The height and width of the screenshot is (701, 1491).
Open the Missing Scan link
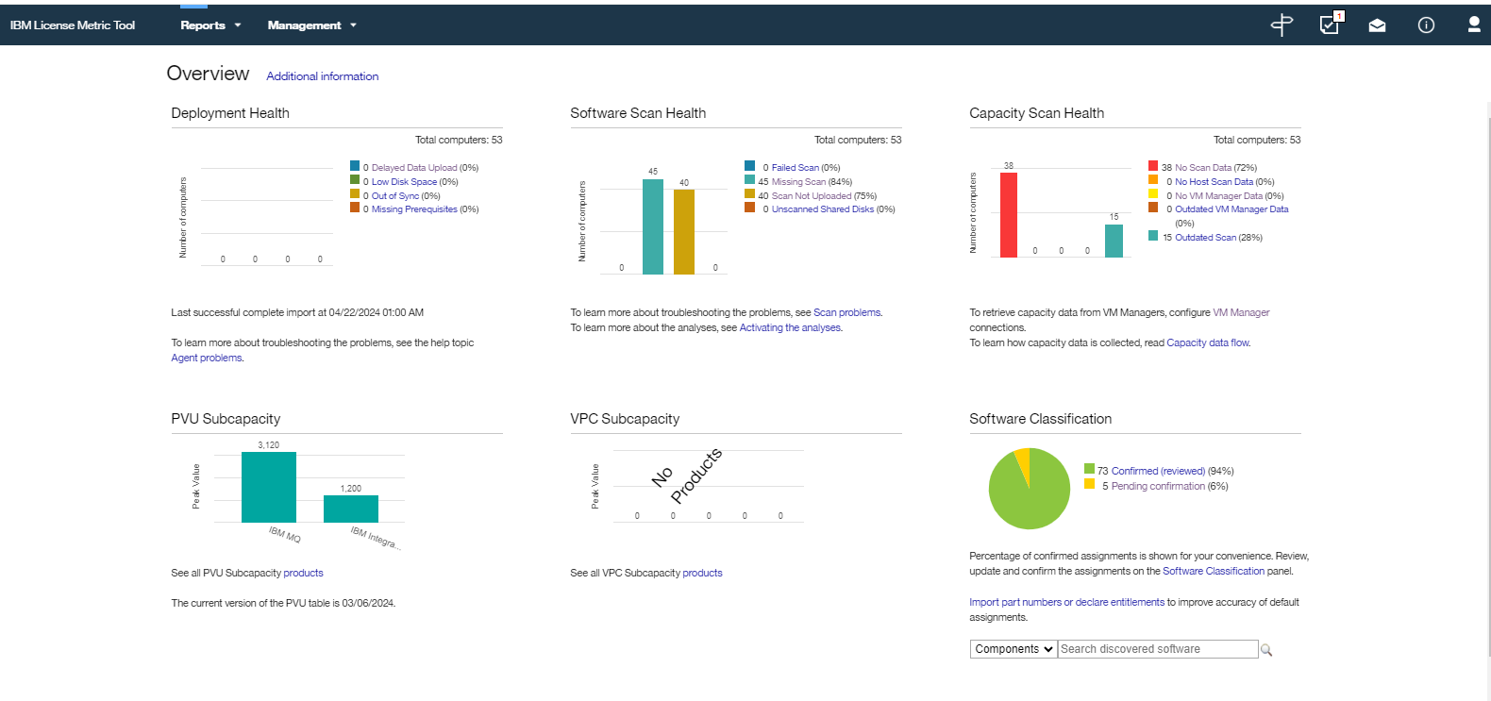(798, 182)
